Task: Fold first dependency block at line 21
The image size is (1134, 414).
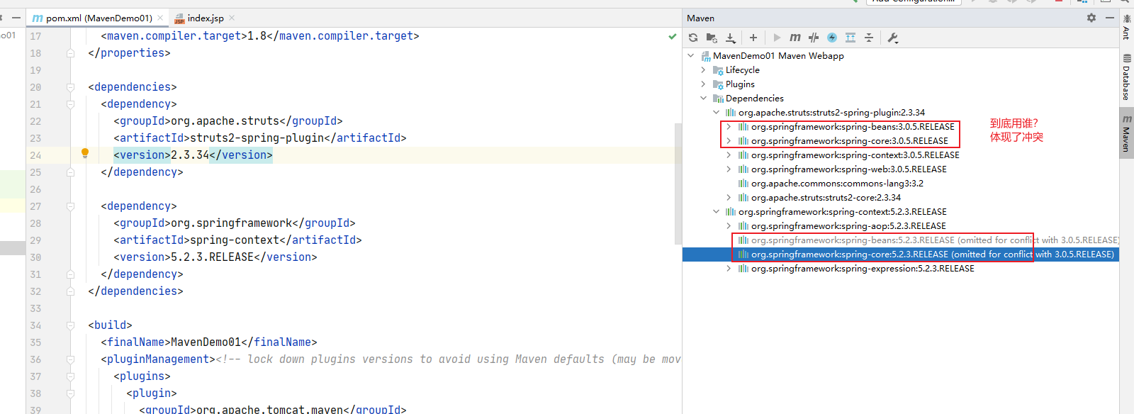Action: tap(70, 104)
